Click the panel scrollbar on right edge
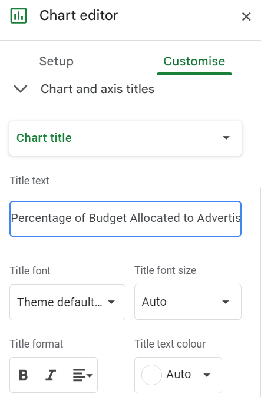Image resolution: width=261 pixels, height=397 pixels. click(x=260, y=291)
